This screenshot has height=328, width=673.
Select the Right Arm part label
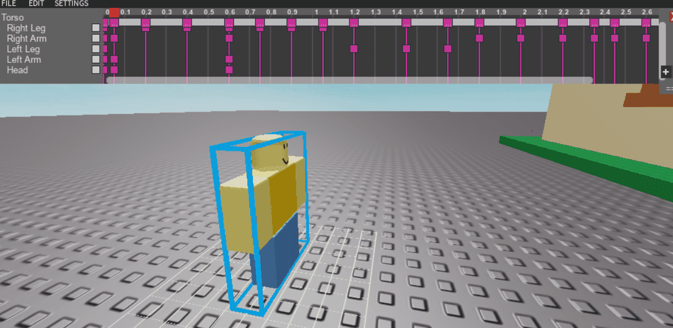pyautogui.click(x=26, y=39)
